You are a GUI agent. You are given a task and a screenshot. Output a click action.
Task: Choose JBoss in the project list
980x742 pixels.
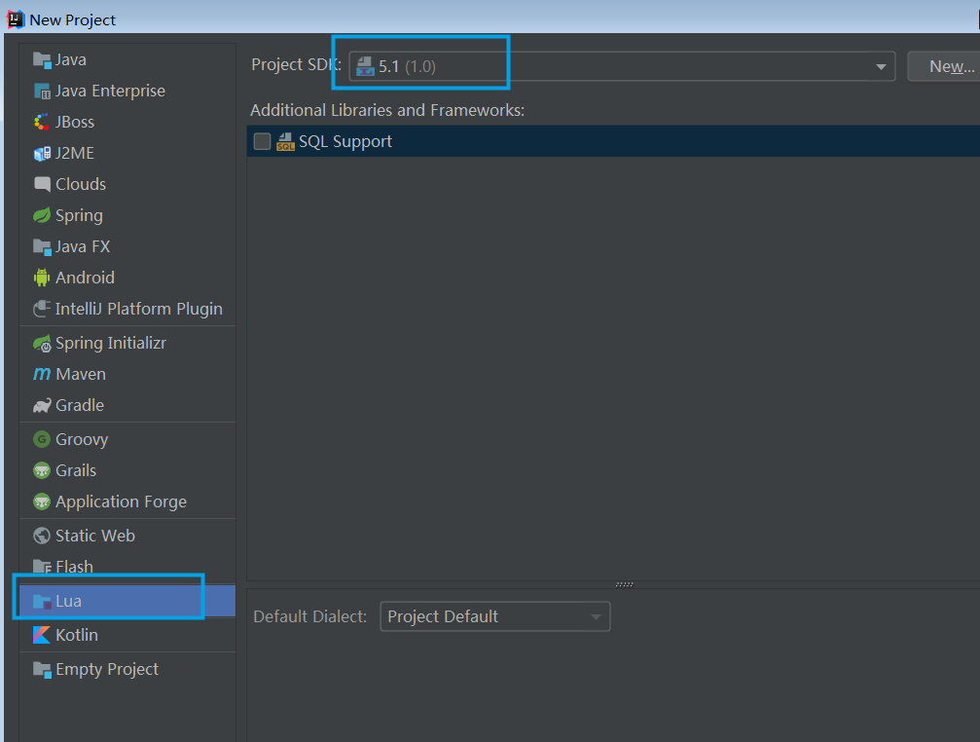(127, 122)
